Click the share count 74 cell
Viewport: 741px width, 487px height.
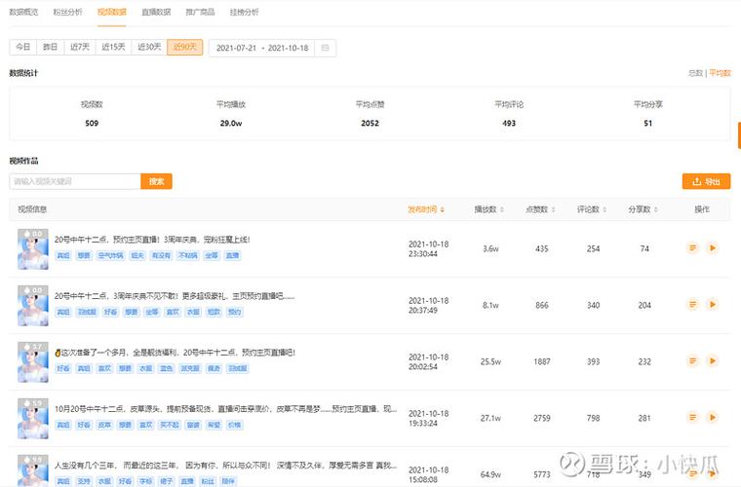pos(644,248)
